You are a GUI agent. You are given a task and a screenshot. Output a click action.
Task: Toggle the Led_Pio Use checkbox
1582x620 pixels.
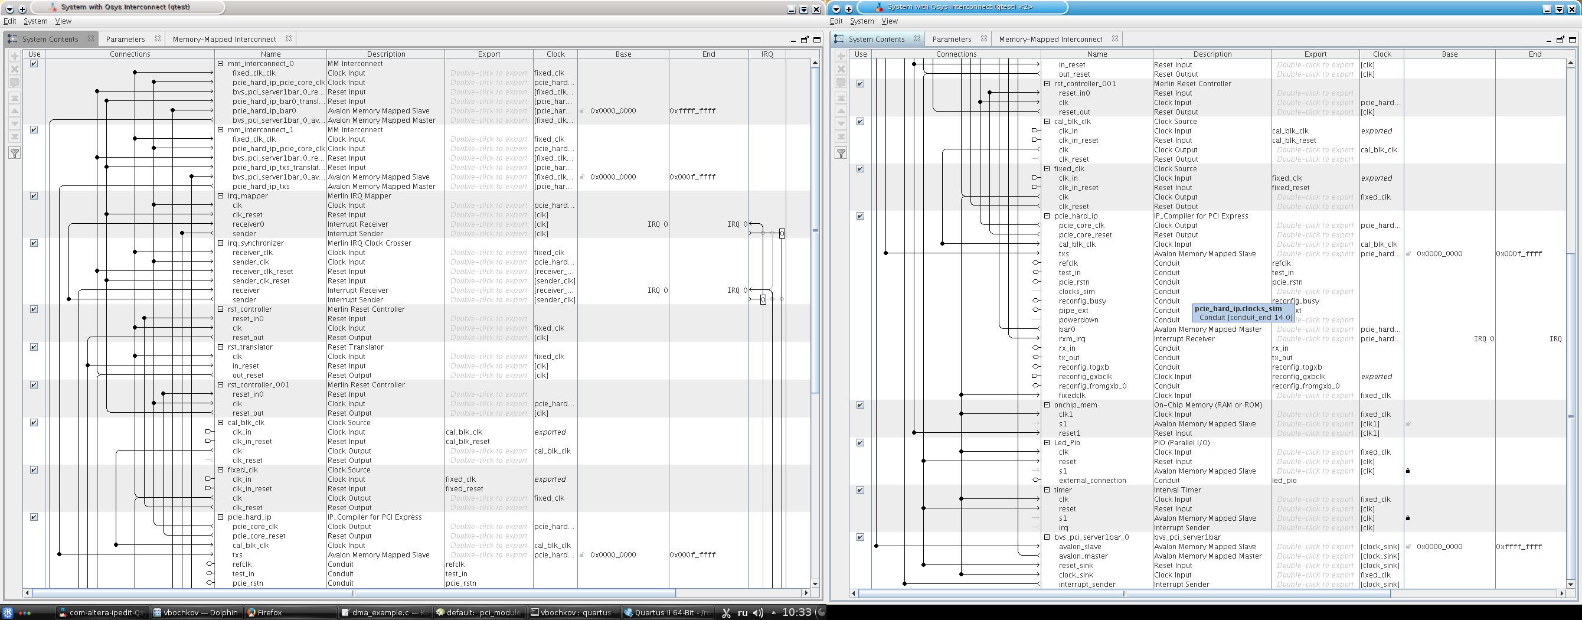pos(861,442)
